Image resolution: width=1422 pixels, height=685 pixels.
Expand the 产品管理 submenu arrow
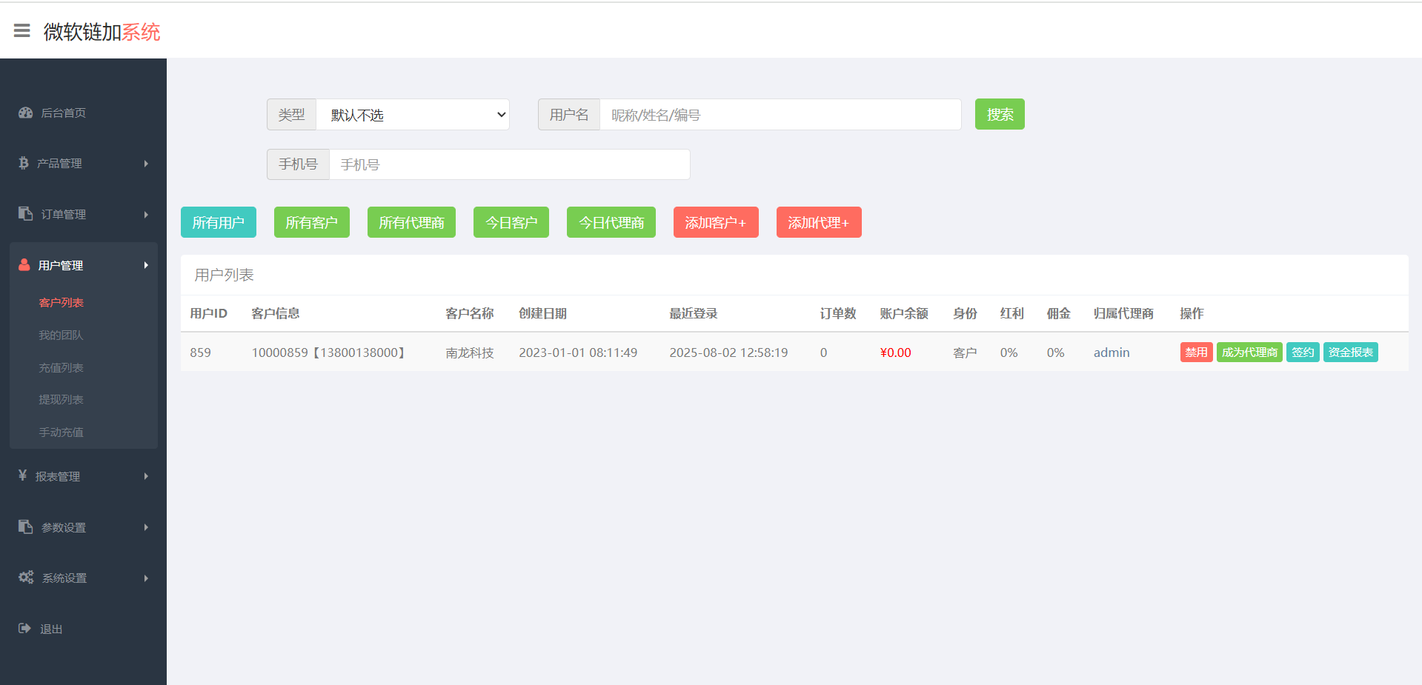[x=146, y=164]
